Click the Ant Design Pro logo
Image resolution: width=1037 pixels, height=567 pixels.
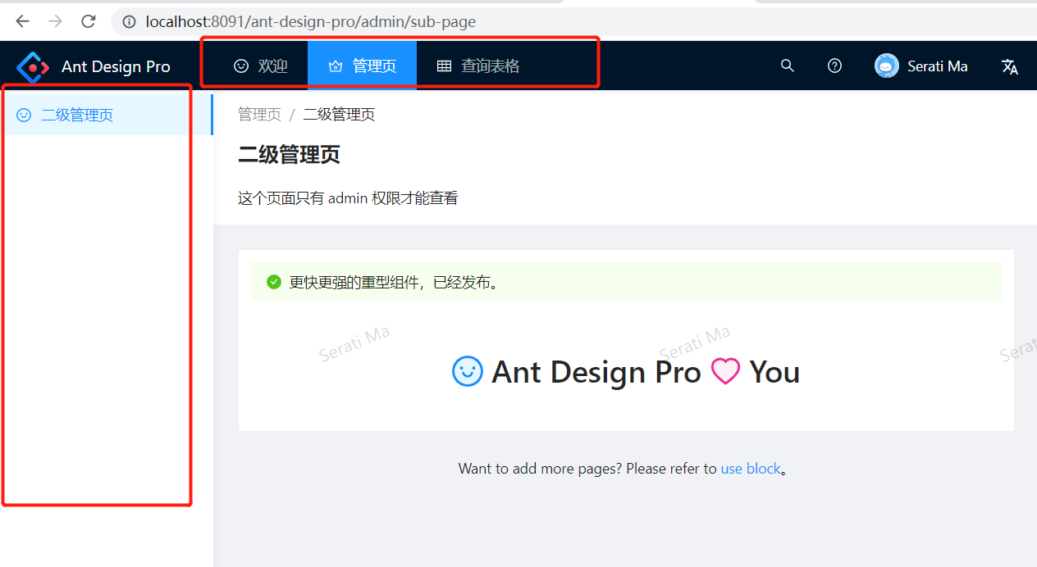pyautogui.click(x=33, y=66)
